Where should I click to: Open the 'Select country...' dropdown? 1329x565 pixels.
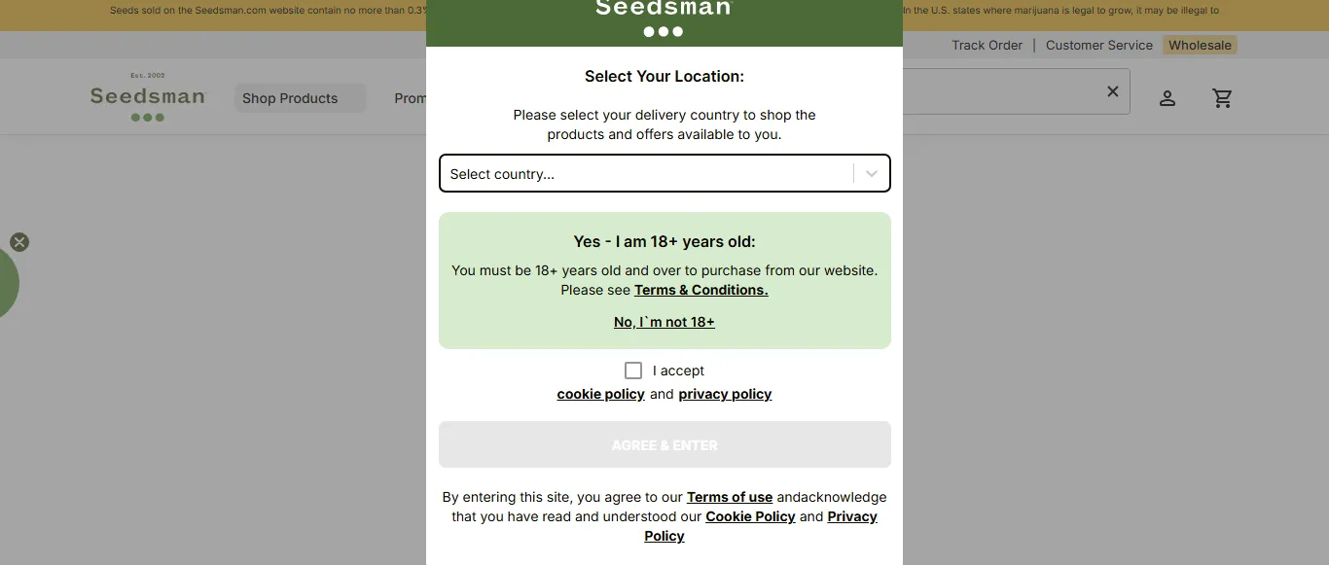(664, 173)
